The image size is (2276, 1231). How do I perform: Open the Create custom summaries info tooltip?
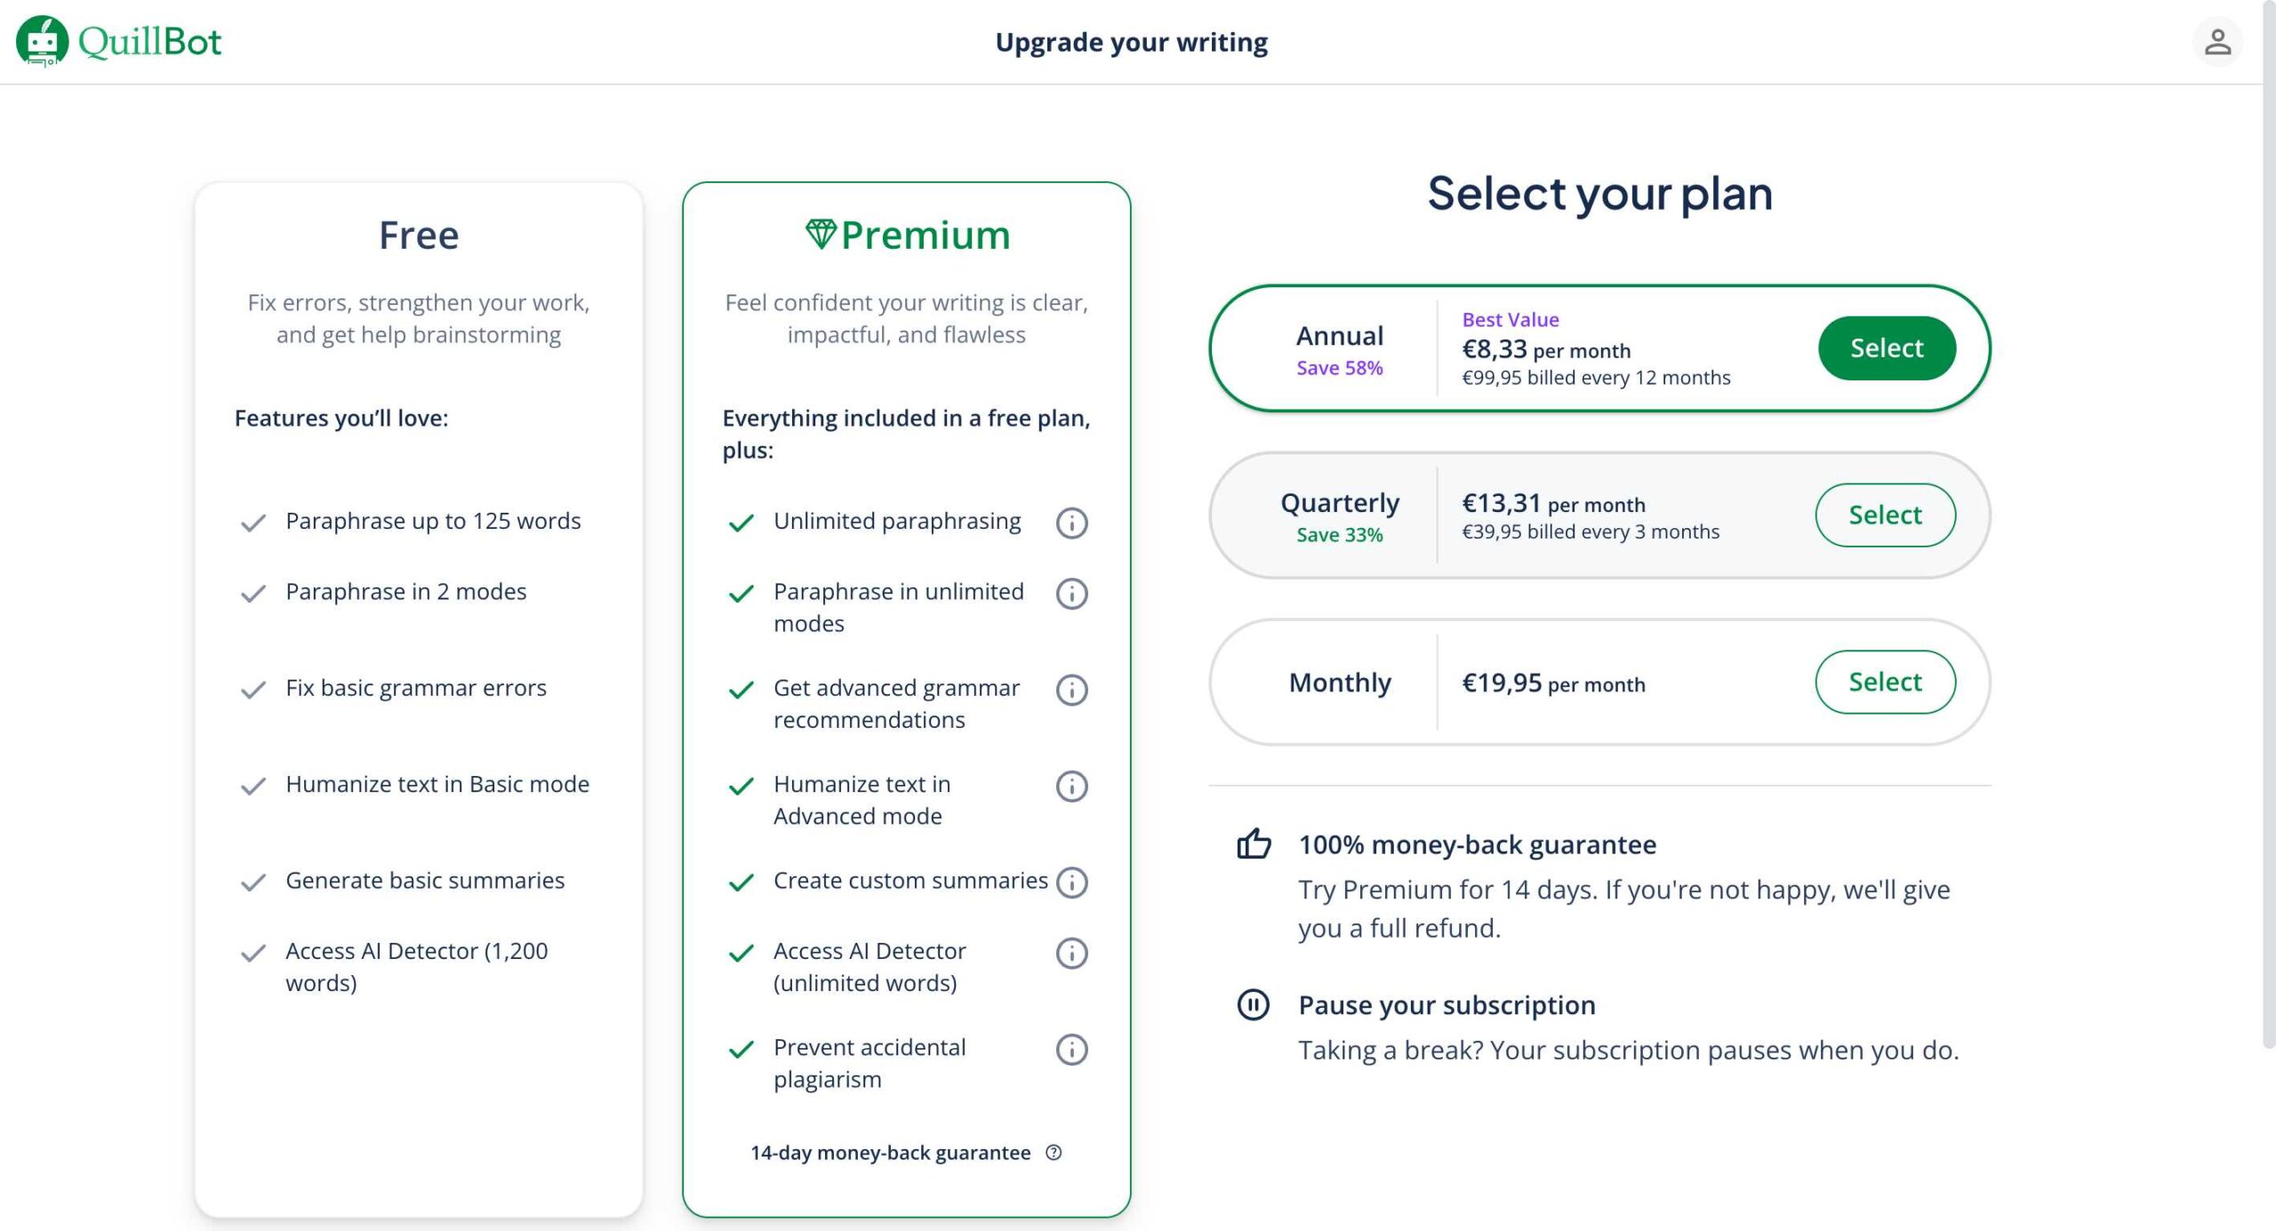click(x=1071, y=883)
